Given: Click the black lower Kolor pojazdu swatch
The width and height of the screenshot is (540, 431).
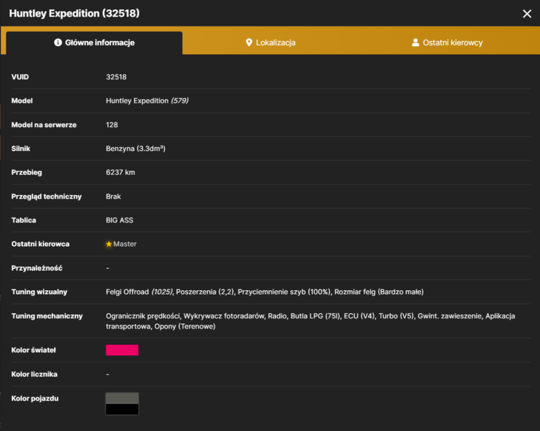Looking at the screenshot, I should (x=122, y=409).
